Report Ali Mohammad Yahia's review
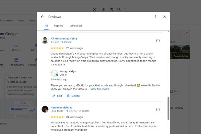Screen dimensions: 201x134 click(x=158, y=41)
